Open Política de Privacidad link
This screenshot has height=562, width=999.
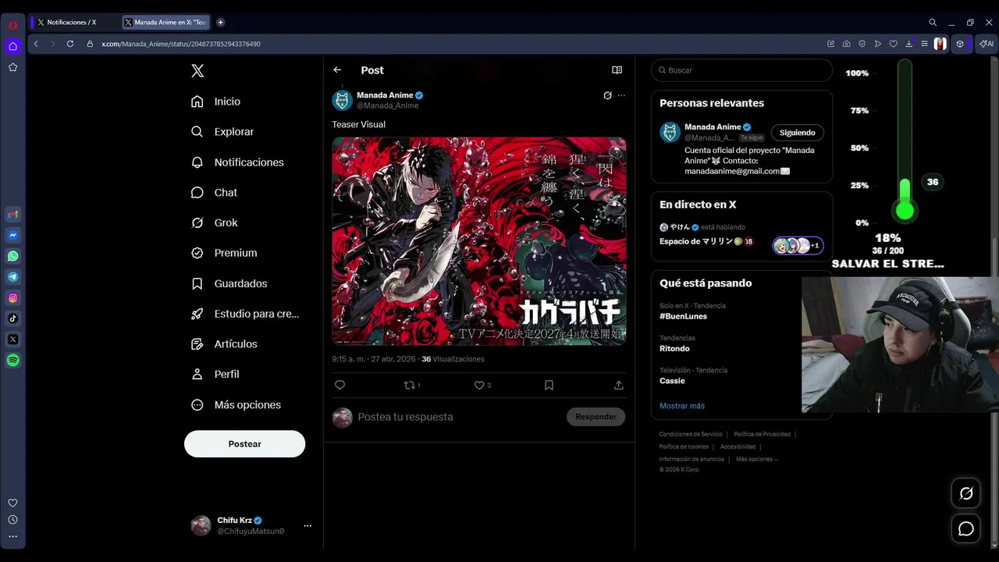click(x=763, y=434)
